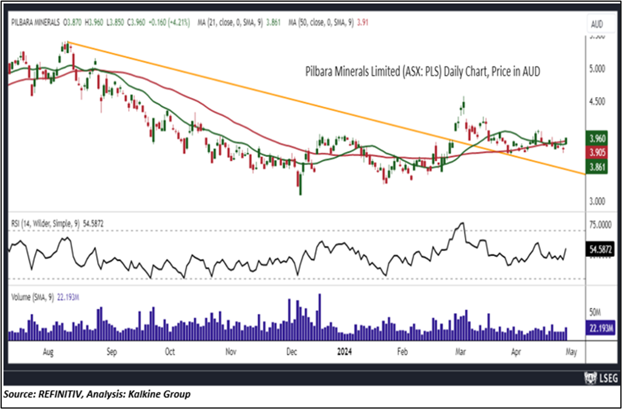Screen dimensions: 622x409
Task: Click the RSI (14, Wilder, Simple, 9) label
Action: [x=44, y=224]
